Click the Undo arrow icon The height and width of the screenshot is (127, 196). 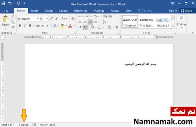[x=10, y=3]
